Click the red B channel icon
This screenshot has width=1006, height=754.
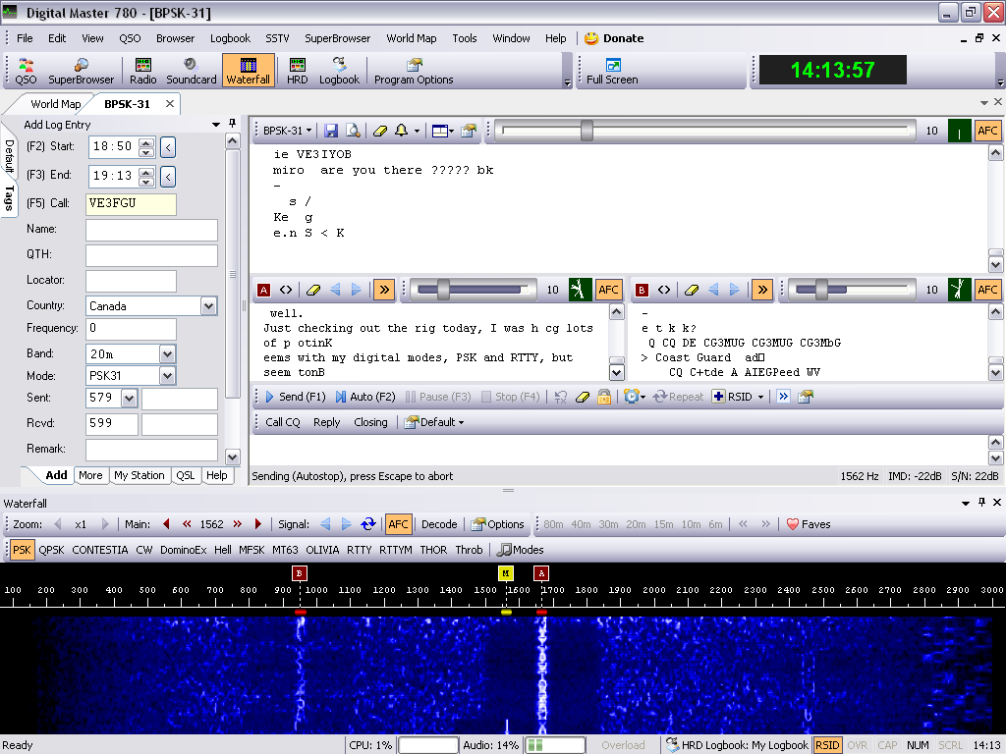click(642, 291)
